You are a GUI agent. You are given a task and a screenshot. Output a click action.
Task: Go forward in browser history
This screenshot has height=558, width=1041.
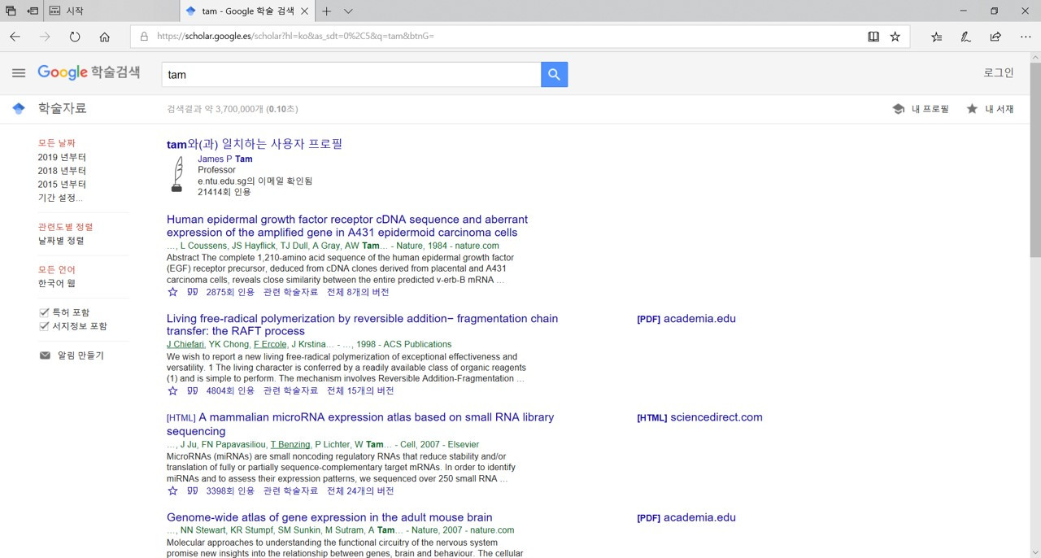[x=45, y=37]
